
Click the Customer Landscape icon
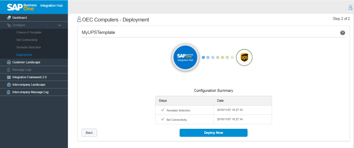(x=9, y=62)
